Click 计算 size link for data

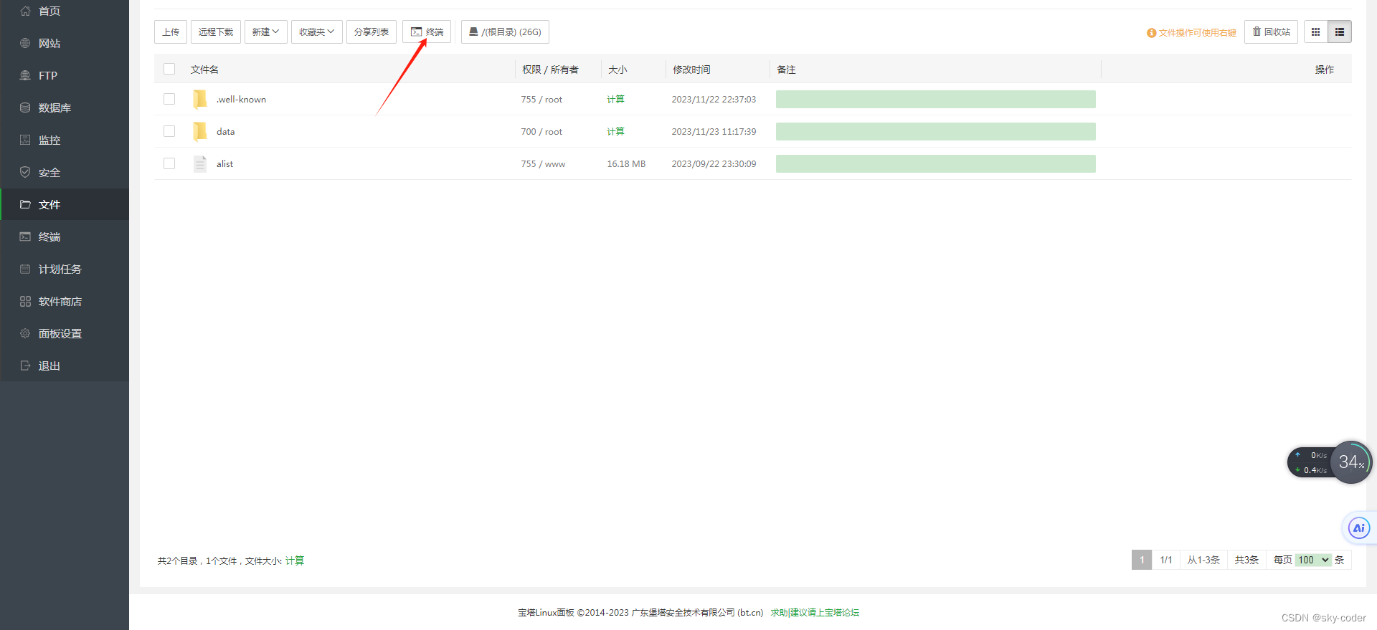coord(615,131)
